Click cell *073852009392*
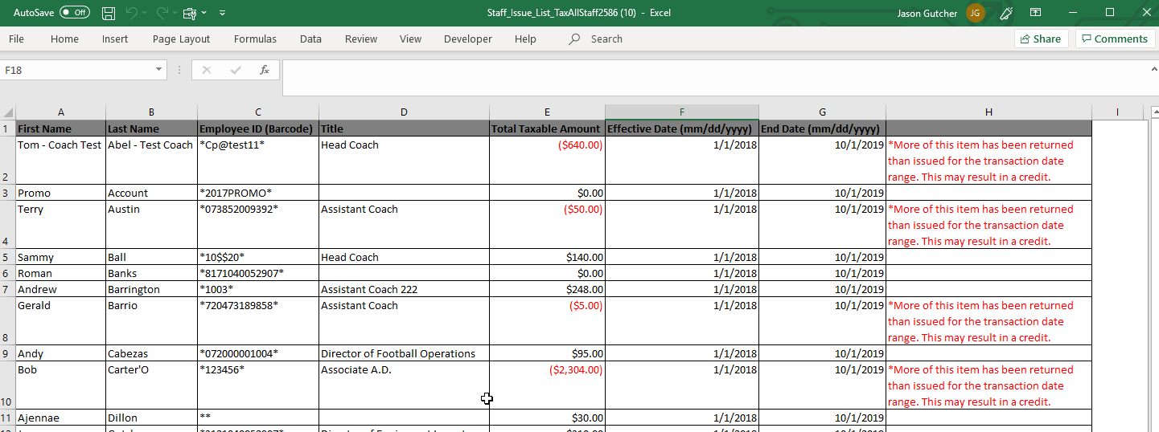 tap(258, 225)
